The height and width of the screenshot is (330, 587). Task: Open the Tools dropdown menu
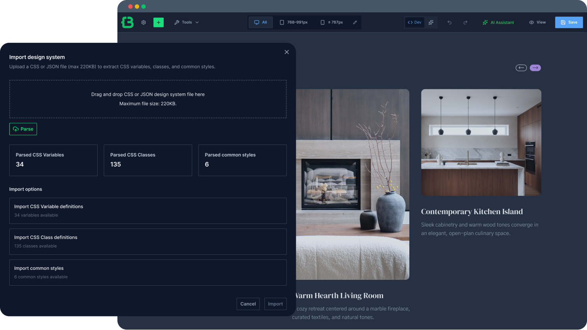pos(187,22)
